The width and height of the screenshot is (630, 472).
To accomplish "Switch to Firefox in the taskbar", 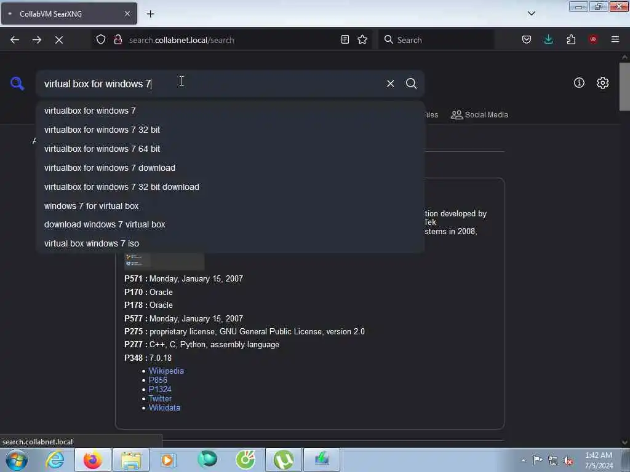I will tap(93, 460).
